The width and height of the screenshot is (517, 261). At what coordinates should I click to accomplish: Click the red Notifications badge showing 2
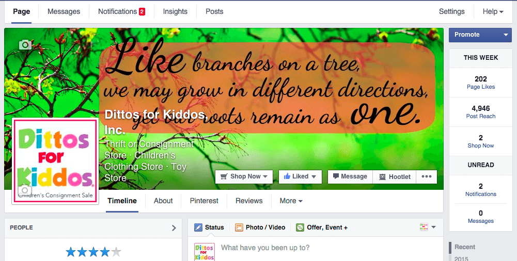pyautogui.click(x=142, y=11)
